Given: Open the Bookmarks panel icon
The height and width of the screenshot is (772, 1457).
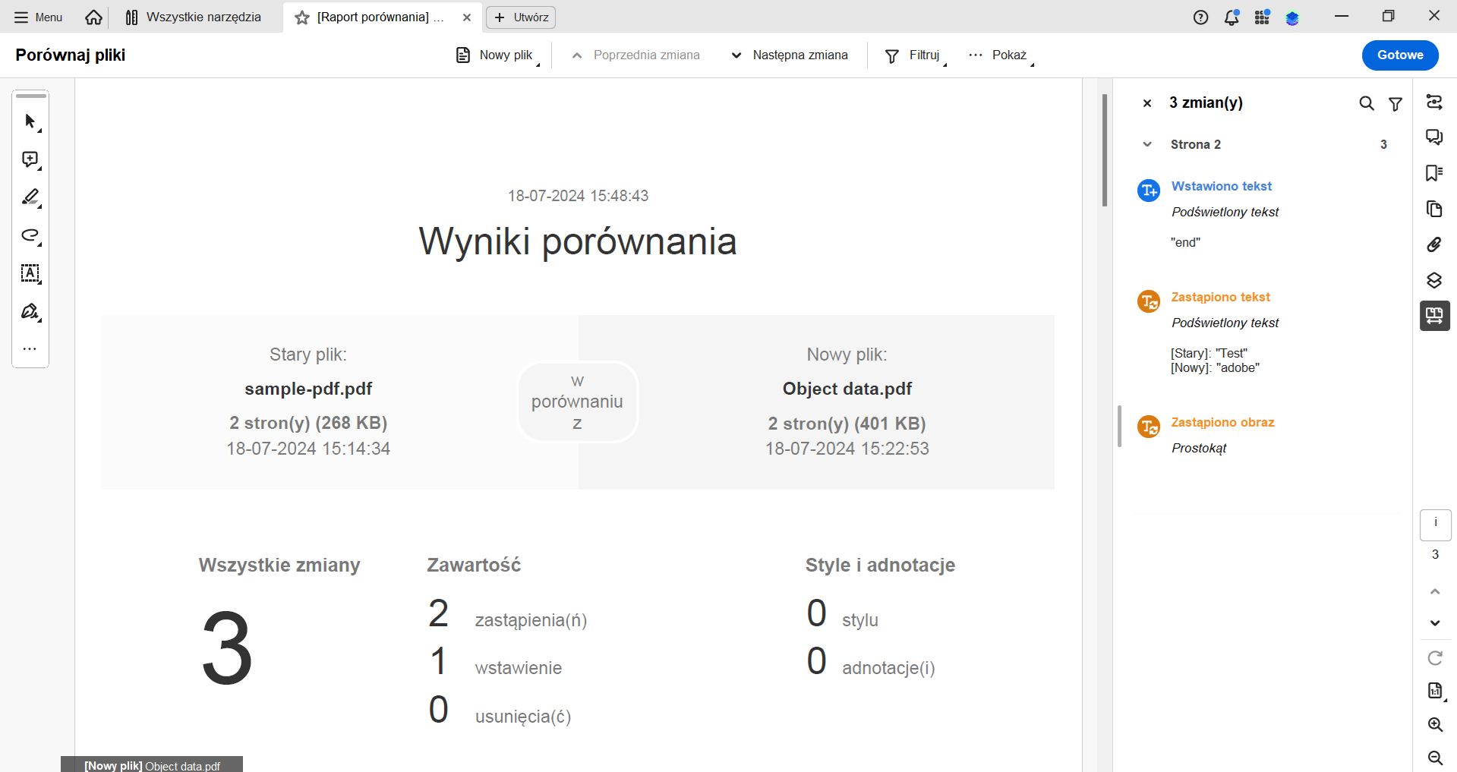Looking at the screenshot, I should click(x=1434, y=173).
